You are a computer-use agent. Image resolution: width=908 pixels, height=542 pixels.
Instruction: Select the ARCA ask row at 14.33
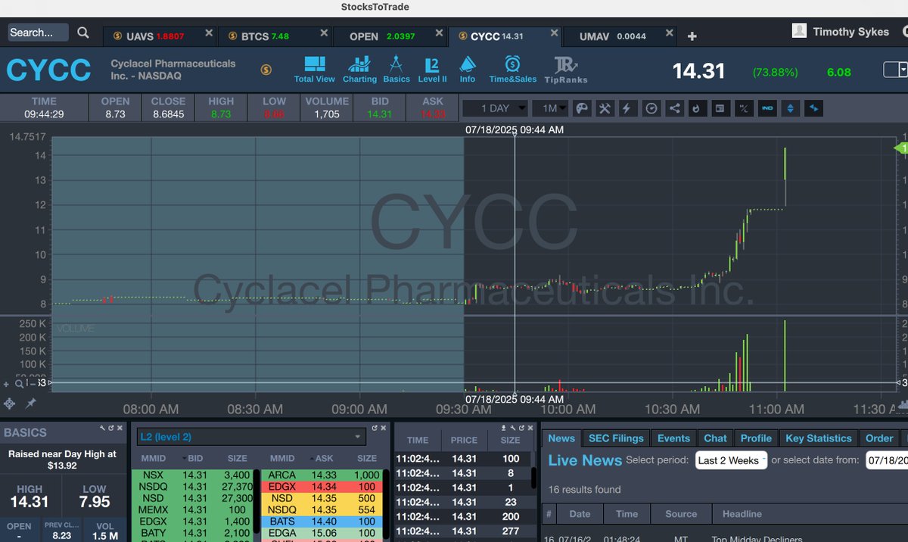pyautogui.click(x=322, y=475)
